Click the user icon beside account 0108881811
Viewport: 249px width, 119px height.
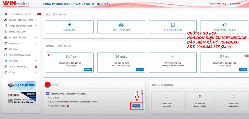pos(230,4)
